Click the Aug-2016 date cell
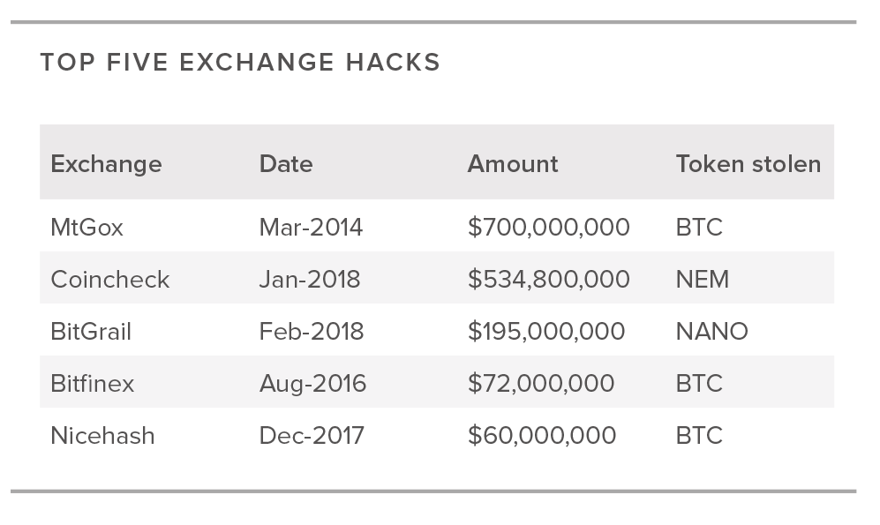This screenshot has height=525, width=880. [312, 384]
